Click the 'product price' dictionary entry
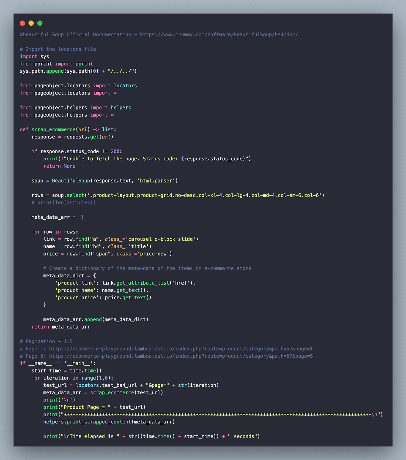 [x=103, y=298]
